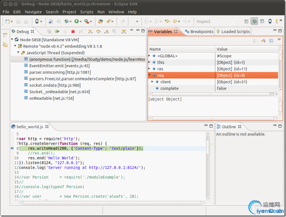286x217 pixels.
Task: Click Resume in the Debug view toolbar
Action: (x=57, y=31)
